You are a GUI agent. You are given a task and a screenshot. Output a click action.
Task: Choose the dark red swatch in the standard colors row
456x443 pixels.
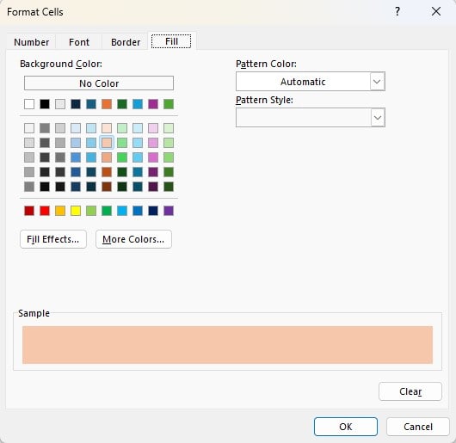pyautogui.click(x=29, y=211)
